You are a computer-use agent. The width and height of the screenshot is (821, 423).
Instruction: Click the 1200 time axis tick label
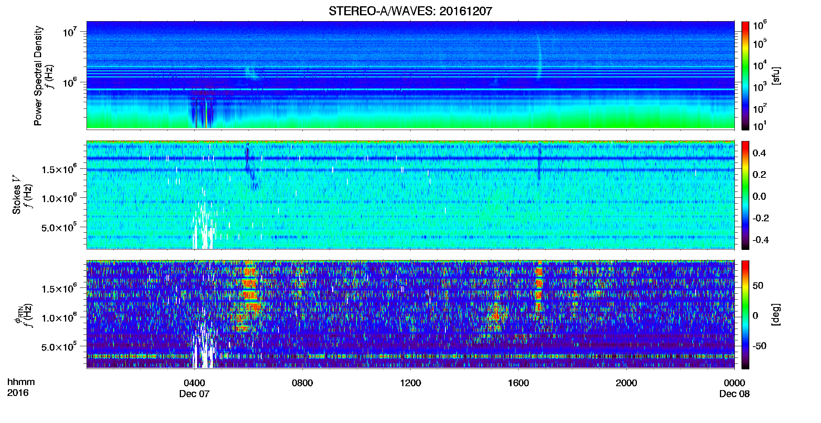(x=410, y=383)
